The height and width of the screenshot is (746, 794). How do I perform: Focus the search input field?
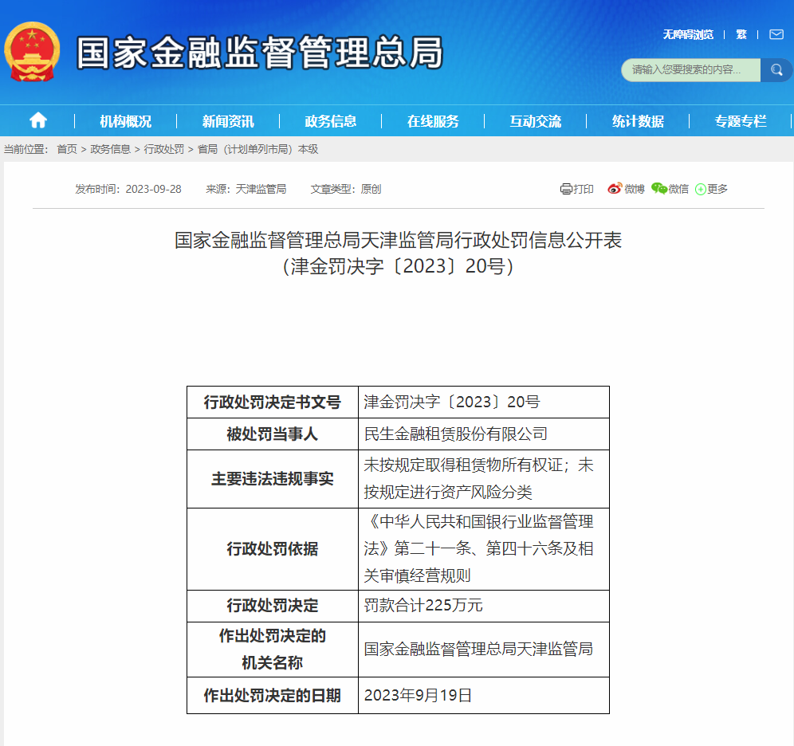pos(690,70)
